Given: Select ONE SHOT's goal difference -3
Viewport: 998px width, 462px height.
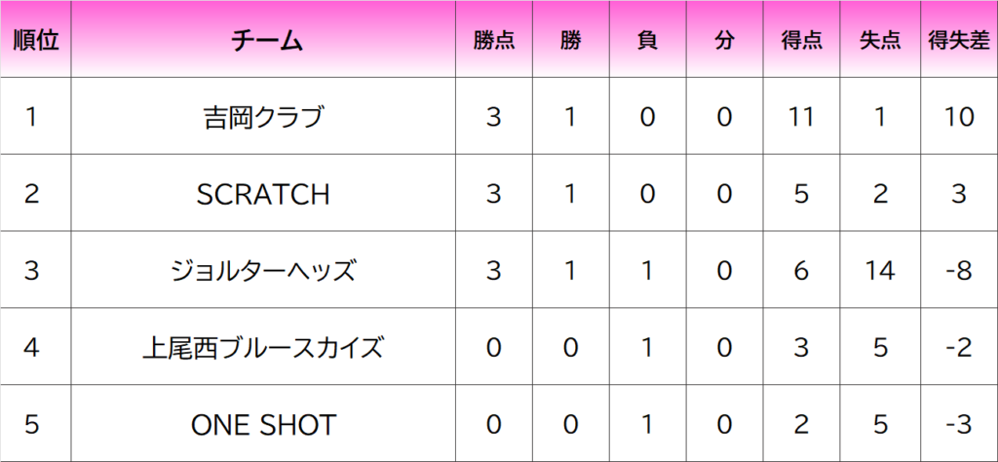Looking at the screenshot, I should (959, 424).
